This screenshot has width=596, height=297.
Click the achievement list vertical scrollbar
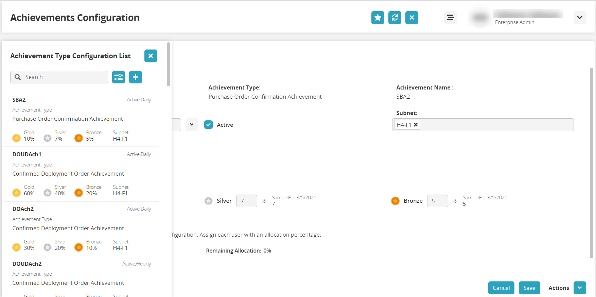(x=169, y=64)
